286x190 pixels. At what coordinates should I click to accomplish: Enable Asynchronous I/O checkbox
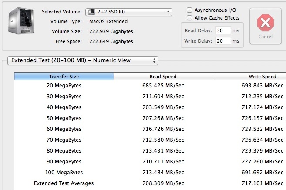pyautogui.click(x=189, y=10)
